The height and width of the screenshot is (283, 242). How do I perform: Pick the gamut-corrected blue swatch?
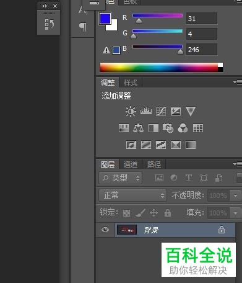(116, 50)
